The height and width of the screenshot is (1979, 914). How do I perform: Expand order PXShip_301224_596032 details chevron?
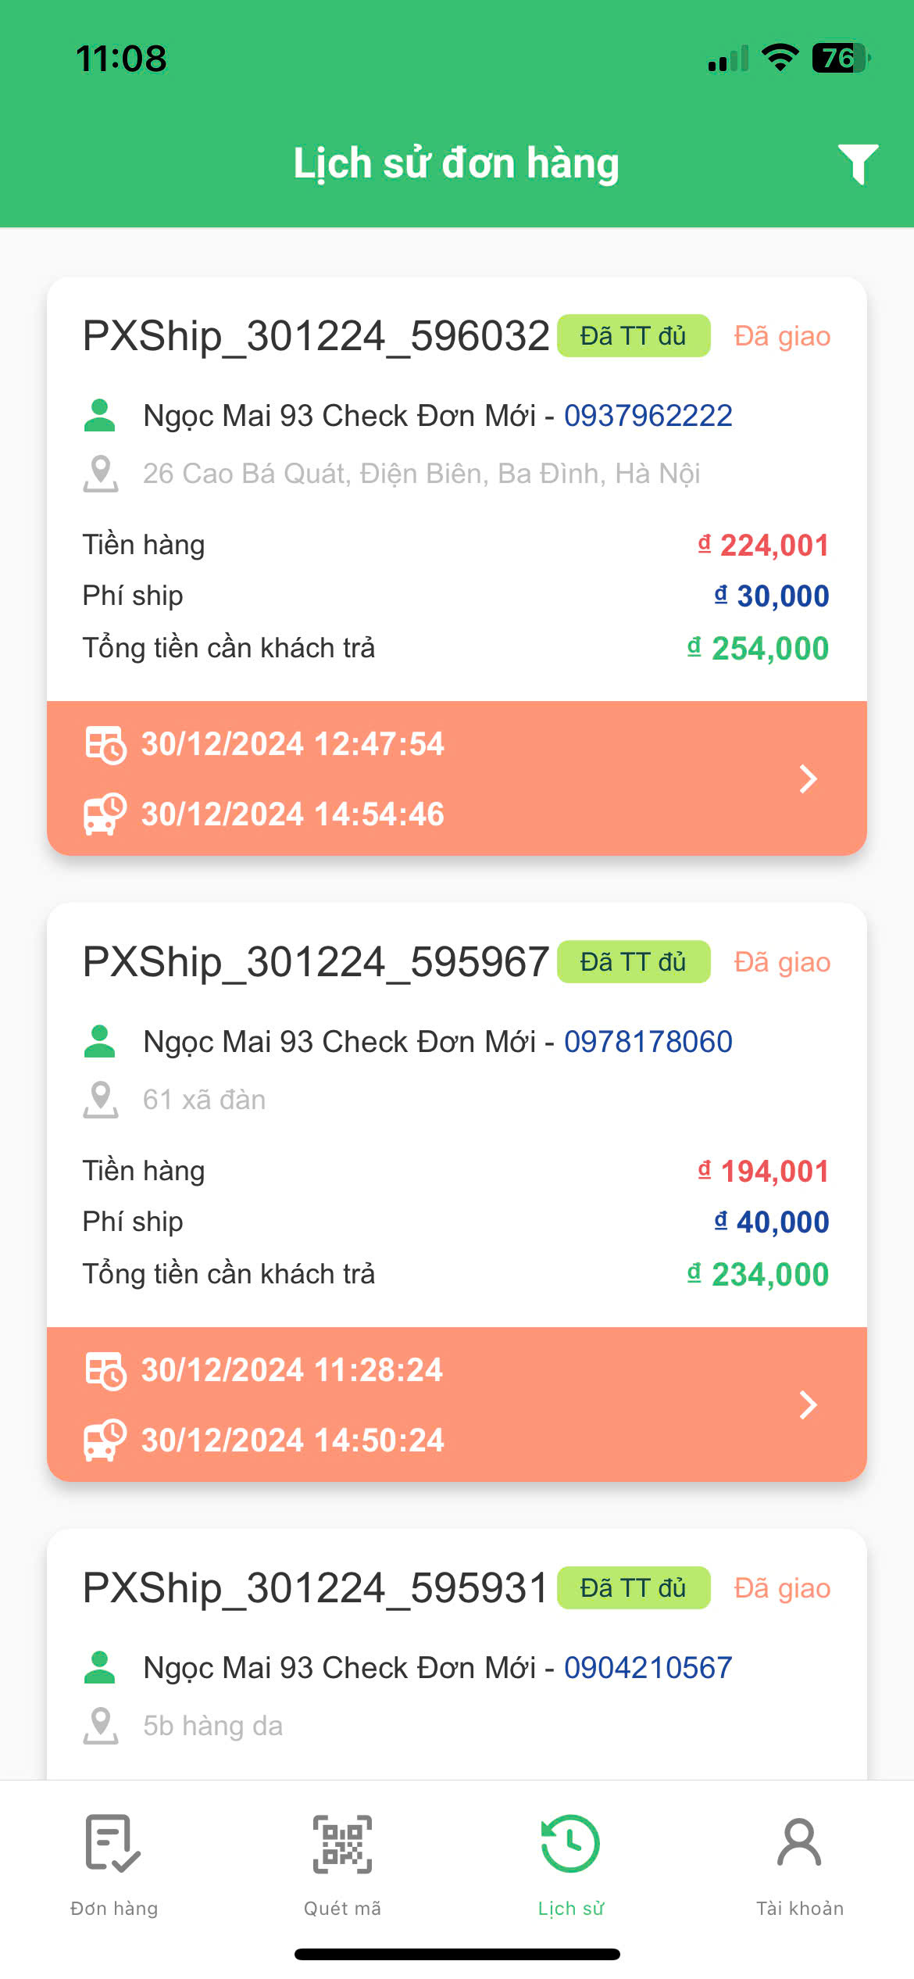coord(809,778)
